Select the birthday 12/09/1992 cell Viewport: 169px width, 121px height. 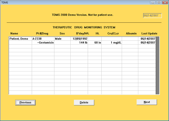[x=79, y=39]
